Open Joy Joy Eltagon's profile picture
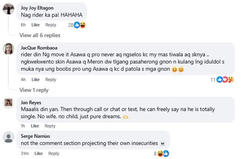This screenshot has width=248, height=159. coord(8,9)
